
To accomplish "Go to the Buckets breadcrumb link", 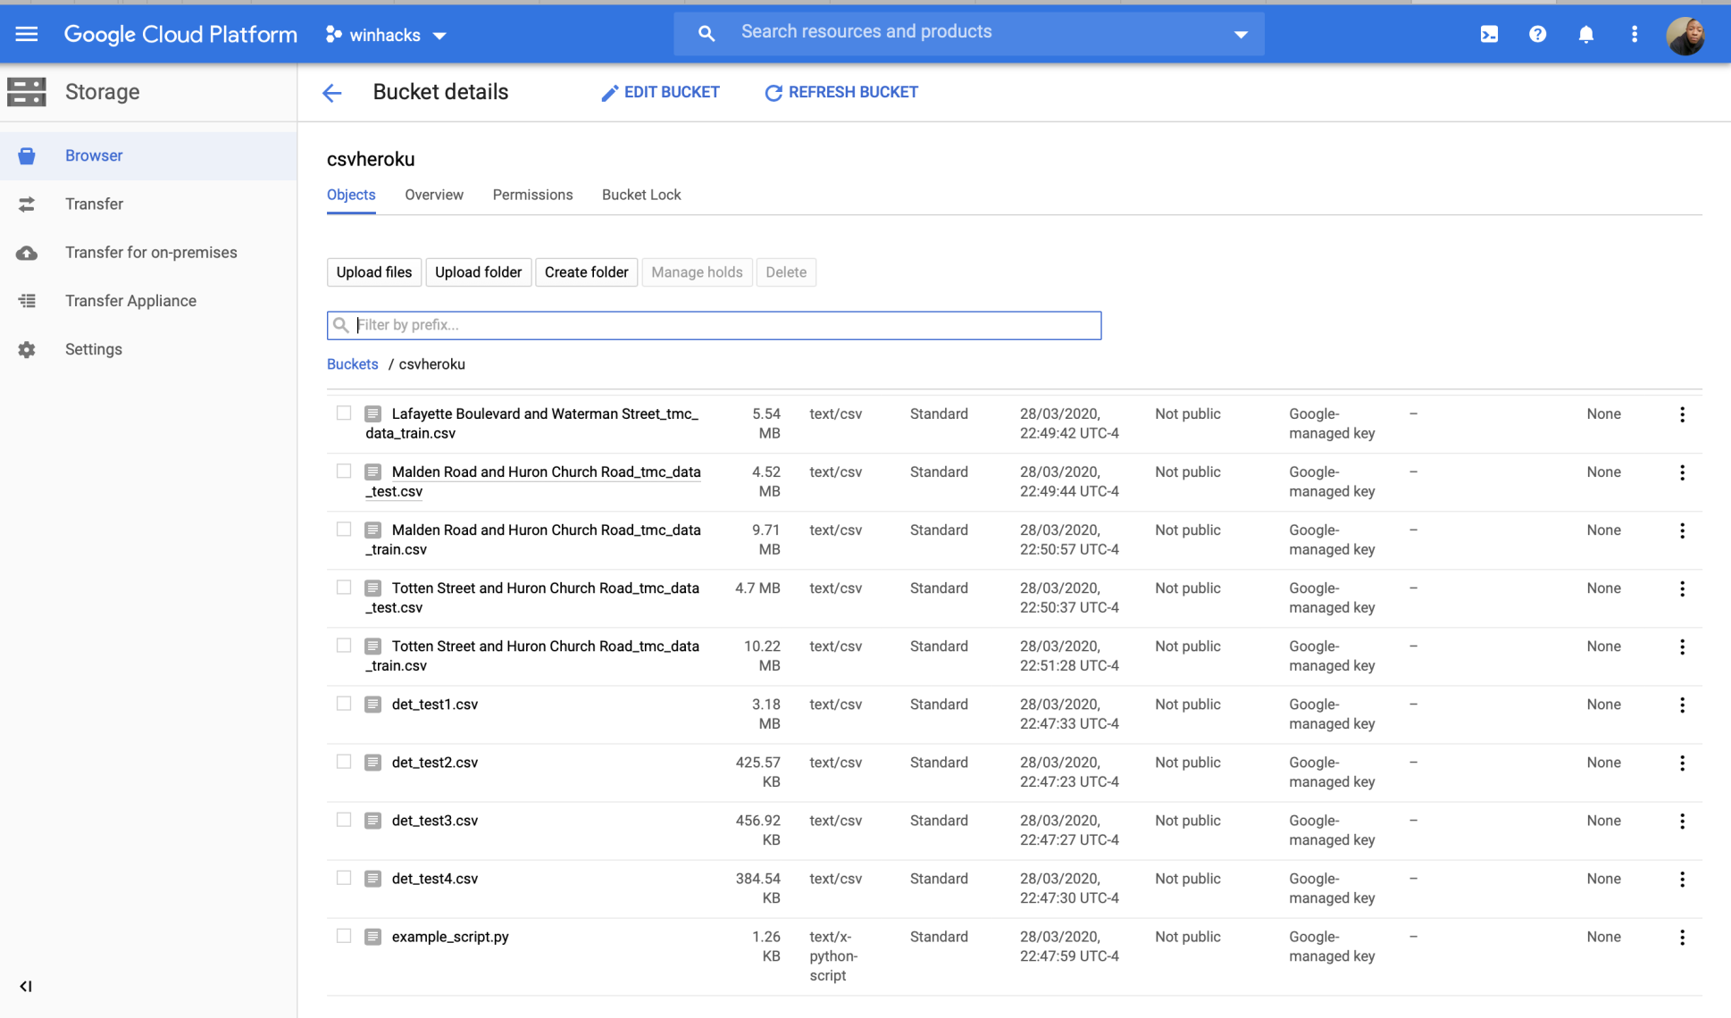I will (x=352, y=364).
